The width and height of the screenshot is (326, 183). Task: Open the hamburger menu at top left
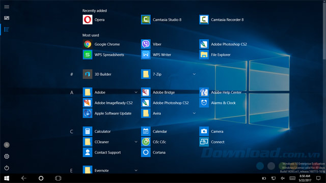point(7,7)
